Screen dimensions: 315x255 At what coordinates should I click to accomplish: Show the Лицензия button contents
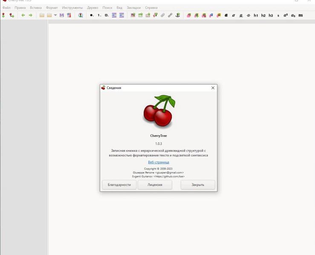[155, 185]
